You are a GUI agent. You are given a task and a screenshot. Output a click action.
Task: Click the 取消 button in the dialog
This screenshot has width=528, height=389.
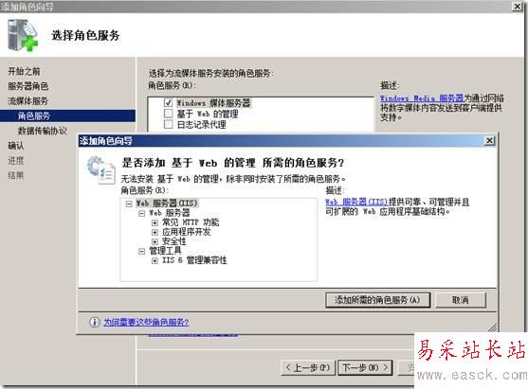pos(461,300)
